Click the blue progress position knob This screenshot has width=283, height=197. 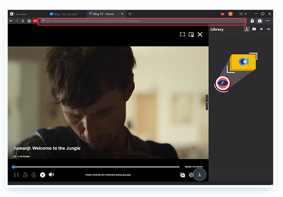coord(13,167)
